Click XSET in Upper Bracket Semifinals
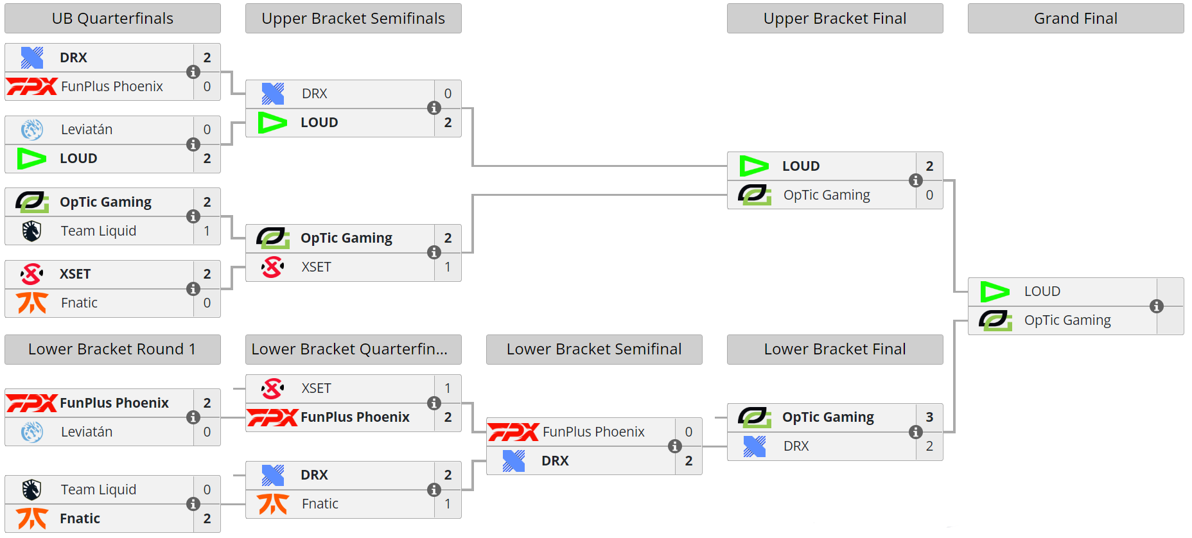 point(316,267)
